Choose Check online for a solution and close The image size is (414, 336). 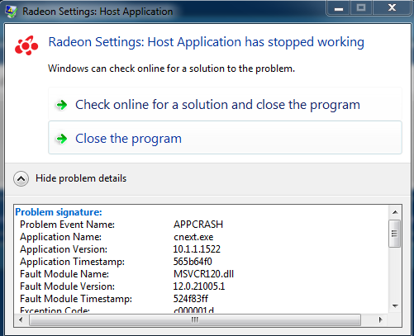pyautogui.click(x=225, y=105)
